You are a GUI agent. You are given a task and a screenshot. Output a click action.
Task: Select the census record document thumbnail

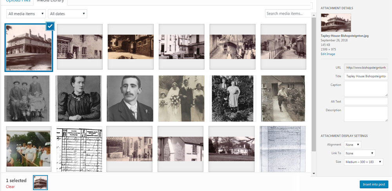pos(80,149)
